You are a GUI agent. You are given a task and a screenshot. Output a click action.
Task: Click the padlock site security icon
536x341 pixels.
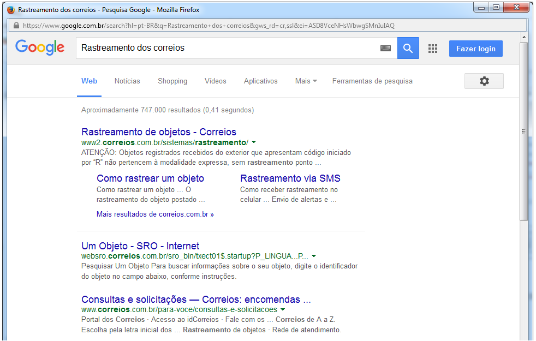click(16, 25)
